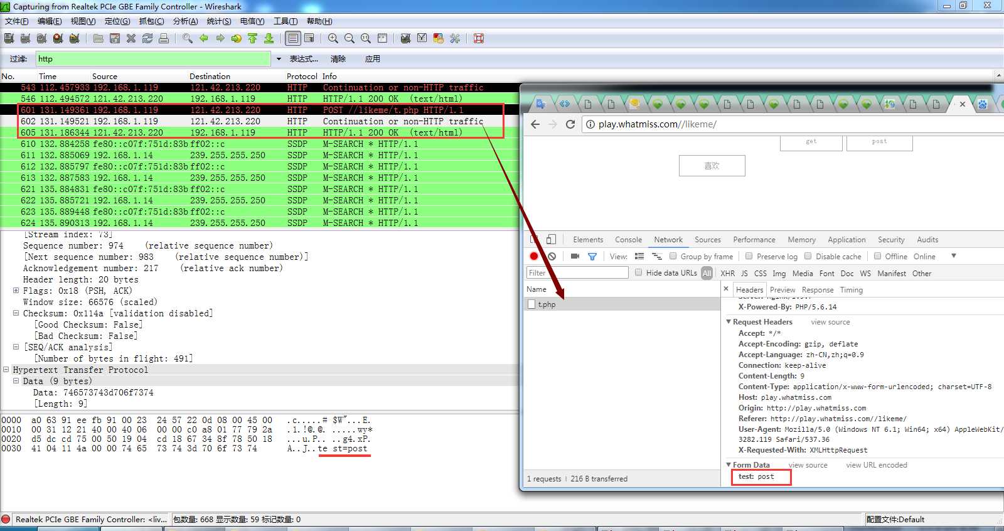
Task: Click the 清除 filter clear button
Action: (x=338, y=59)
